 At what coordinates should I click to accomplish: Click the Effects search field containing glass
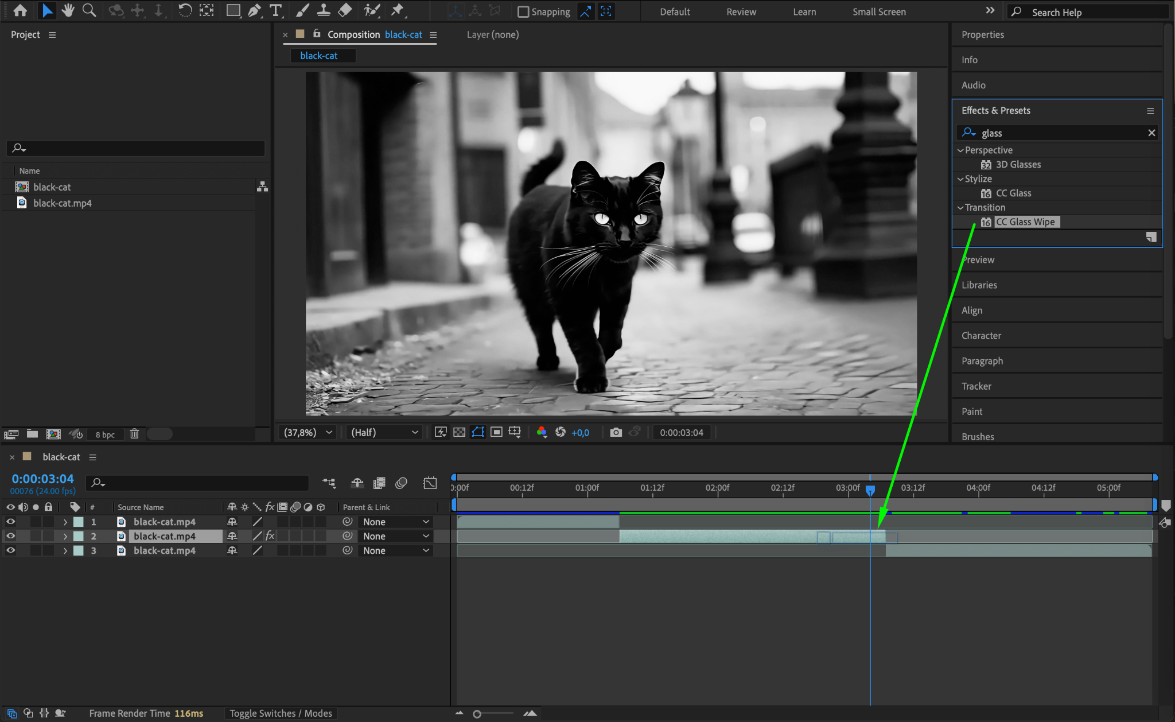(x=1061, y=133)
